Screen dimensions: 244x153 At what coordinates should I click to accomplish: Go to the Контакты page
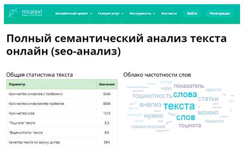click(169, 13)
